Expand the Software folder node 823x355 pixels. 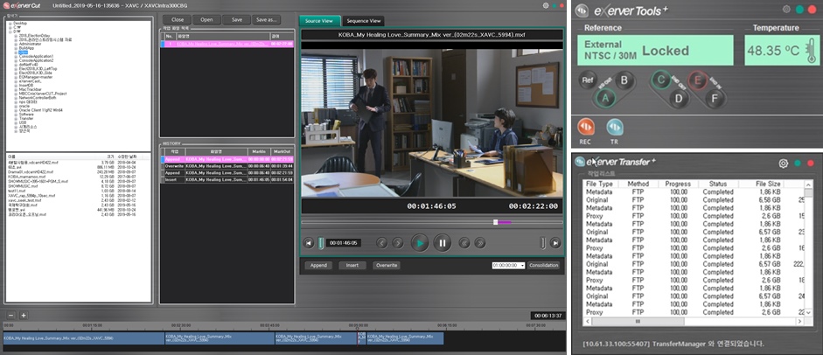[x=17, y=115]
